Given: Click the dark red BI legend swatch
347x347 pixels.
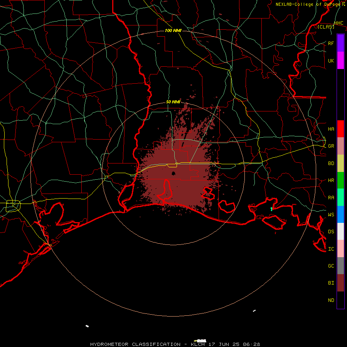Looking at the screenshot, I should (x=340, y=283).
